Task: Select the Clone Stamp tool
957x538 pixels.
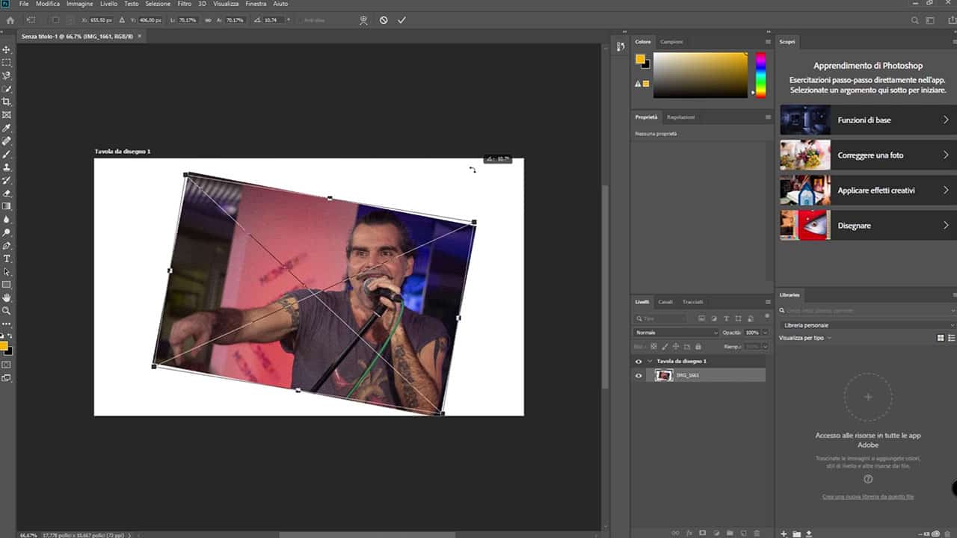Action: tap(7, 167)
